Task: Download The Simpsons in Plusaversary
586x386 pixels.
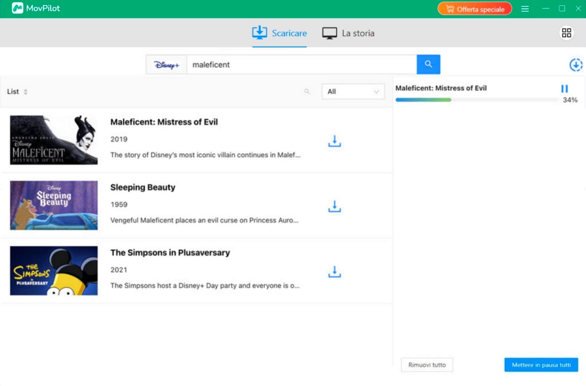Action: [334, 272]
